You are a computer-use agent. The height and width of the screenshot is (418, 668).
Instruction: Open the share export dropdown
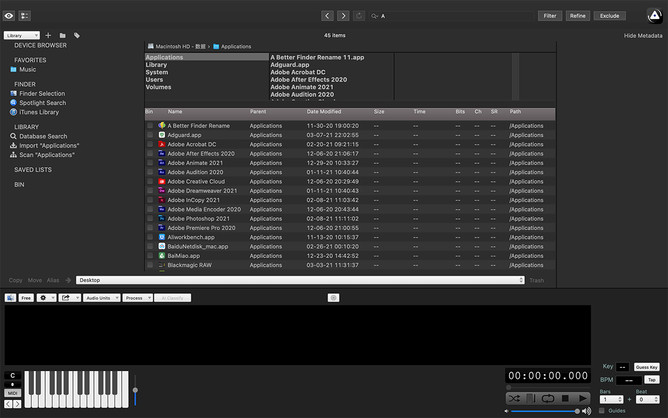(70, 298)
